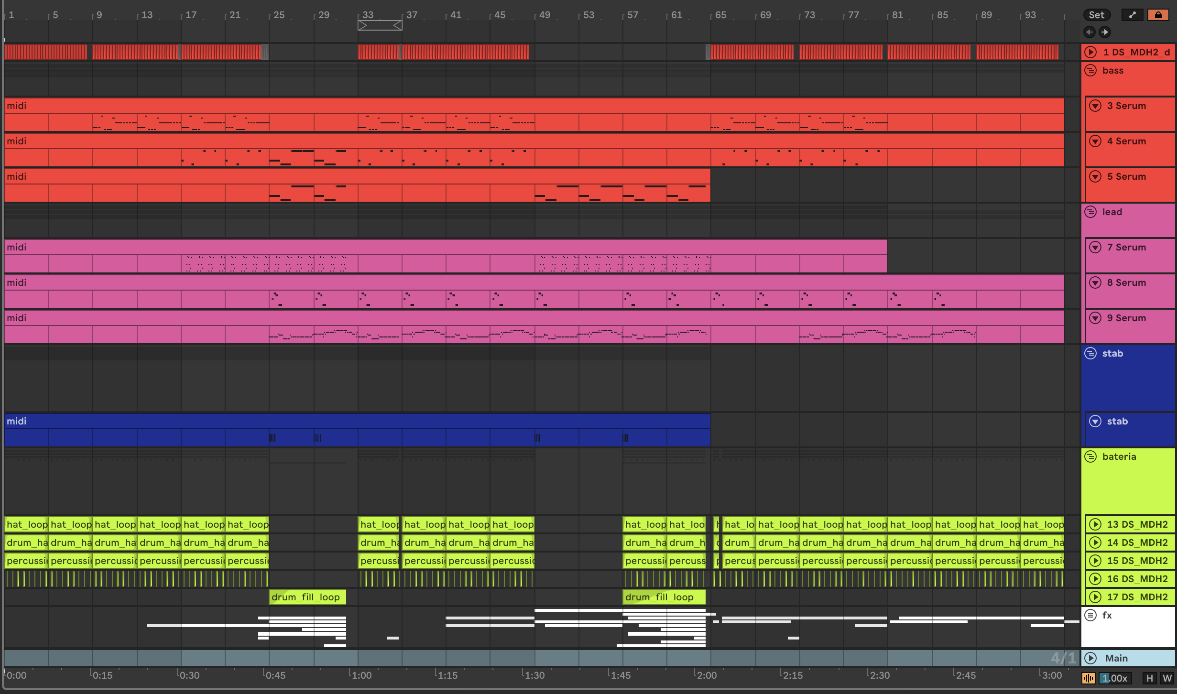Click the W width optimize button

(1167, 678)
